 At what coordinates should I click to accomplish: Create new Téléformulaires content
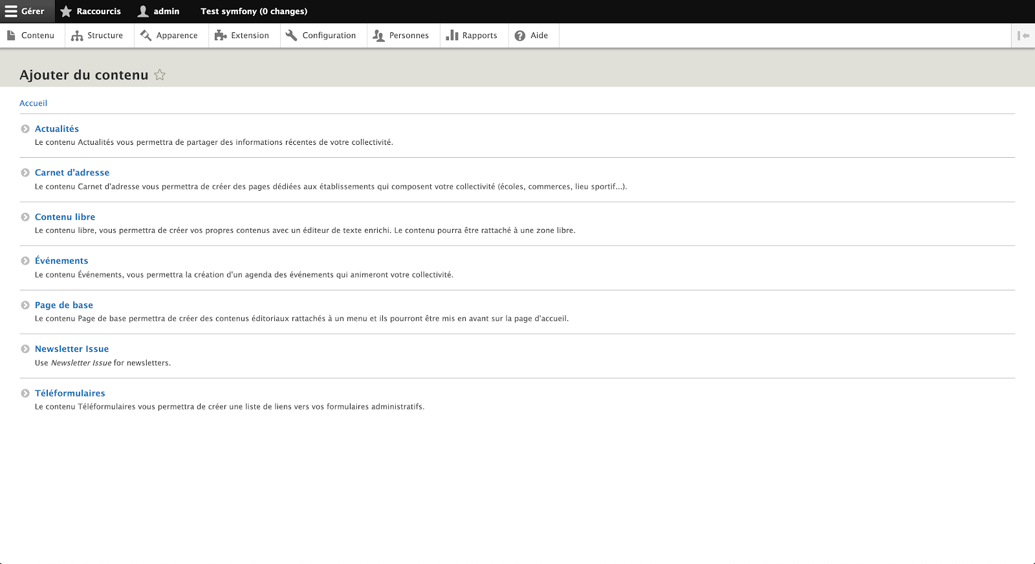[70, 393]
